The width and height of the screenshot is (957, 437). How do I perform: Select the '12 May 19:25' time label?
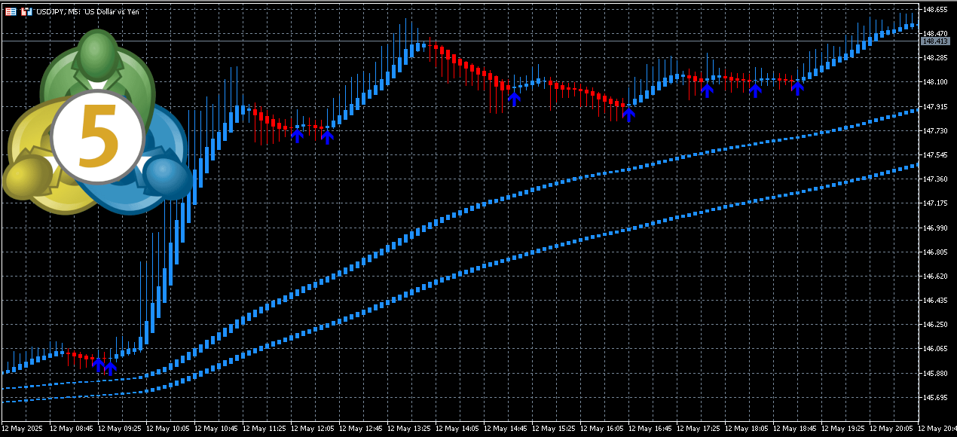pyautogui.click(x=843, y=429)
